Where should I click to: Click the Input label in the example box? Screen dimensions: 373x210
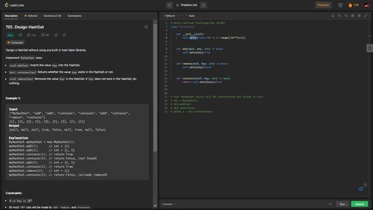point(13,109)
